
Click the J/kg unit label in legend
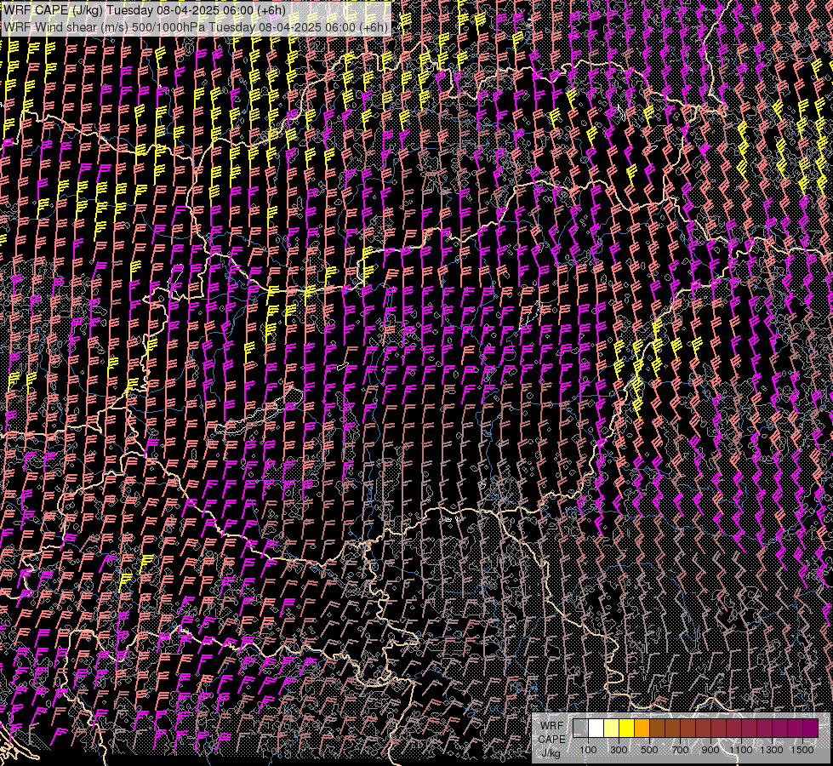(x=551, y=753)
